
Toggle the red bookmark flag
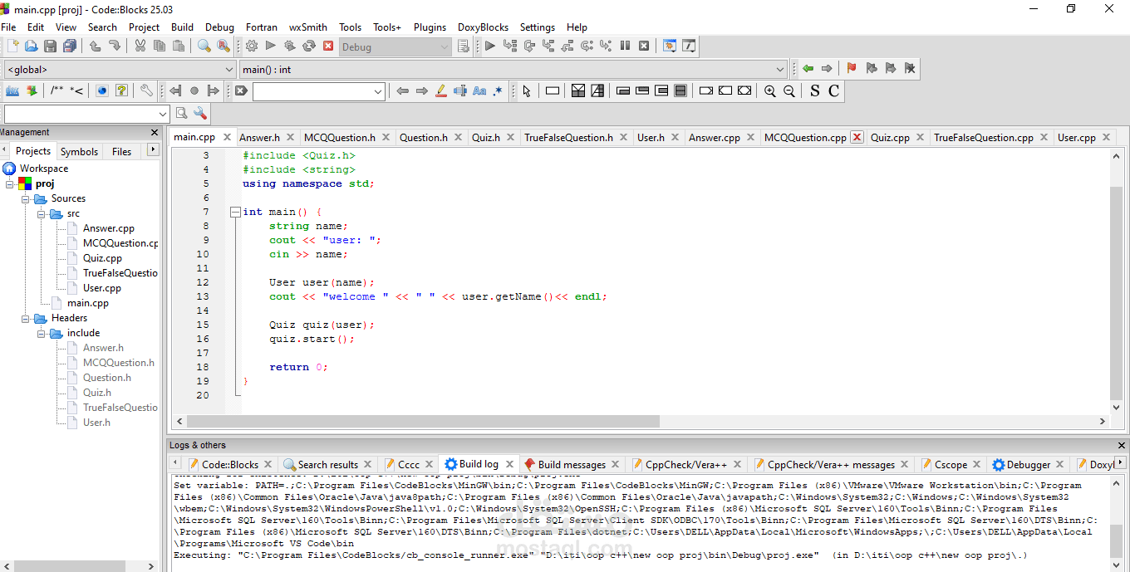(852, 69)
